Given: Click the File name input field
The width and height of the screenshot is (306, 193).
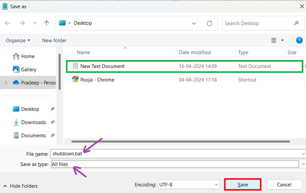Looking at the screenshot, I should [x=176, y=154].
